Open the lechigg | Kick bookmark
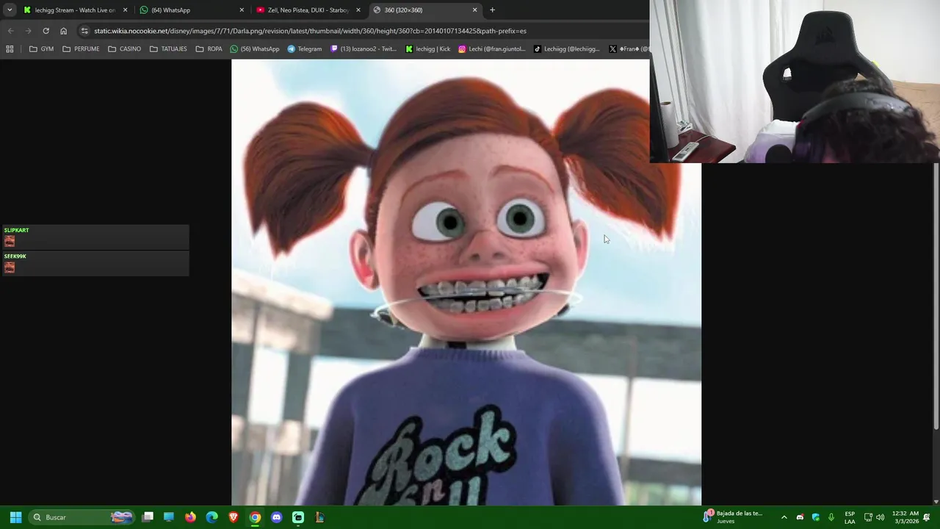This screenshot has width=940, height=529. pos(428,49)
